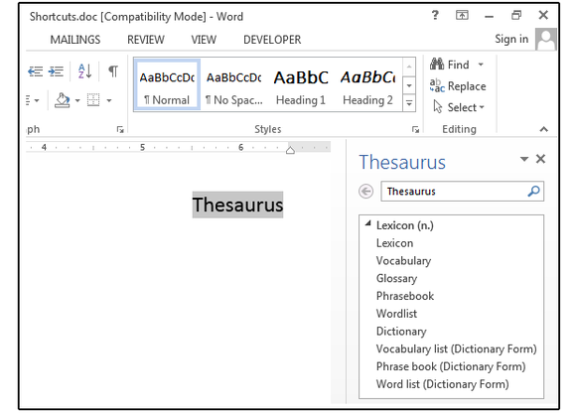The width and height of the screenshot is (576, 414).
Task: Open the line spacing dropdown arrow
Action: [x=37, y=100]
